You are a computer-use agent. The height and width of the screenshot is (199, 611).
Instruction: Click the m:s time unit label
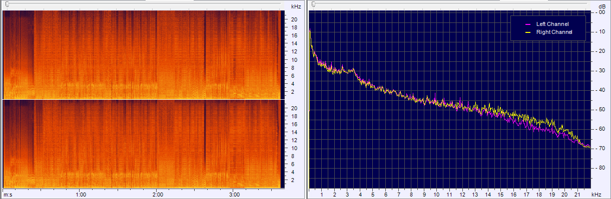pyautogui.click(x=8, y=195)
